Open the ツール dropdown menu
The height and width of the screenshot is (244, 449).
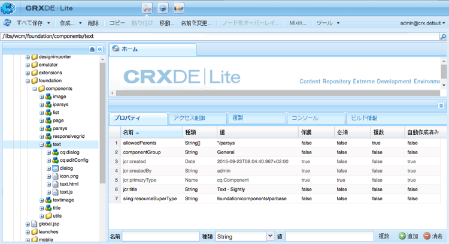327,23
